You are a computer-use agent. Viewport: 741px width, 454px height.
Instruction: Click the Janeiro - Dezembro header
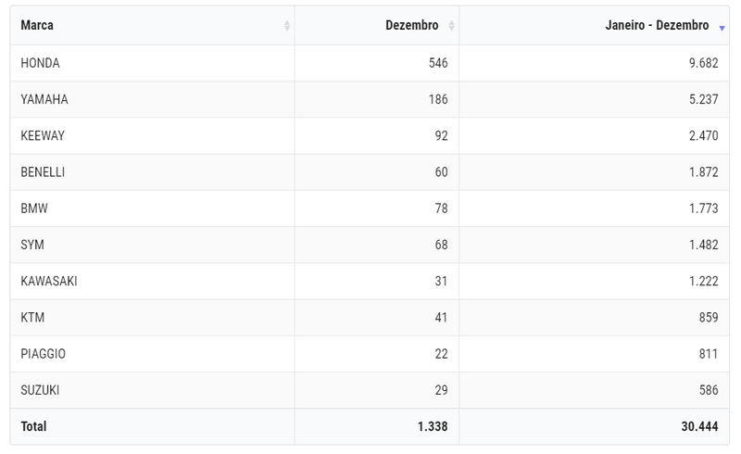pyautogui.click(x=657, y=25)
